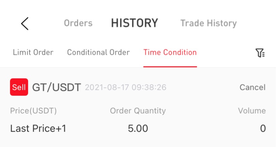
Task: Show Conditional Order history
Action: click(98, 52)
